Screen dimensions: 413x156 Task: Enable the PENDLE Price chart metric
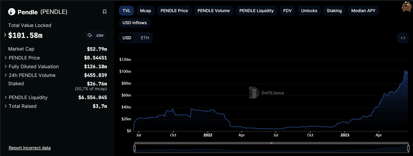click(174, 11)
